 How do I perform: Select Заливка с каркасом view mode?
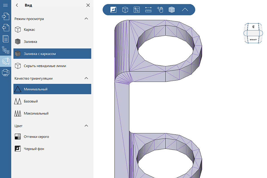click(52, 54)
